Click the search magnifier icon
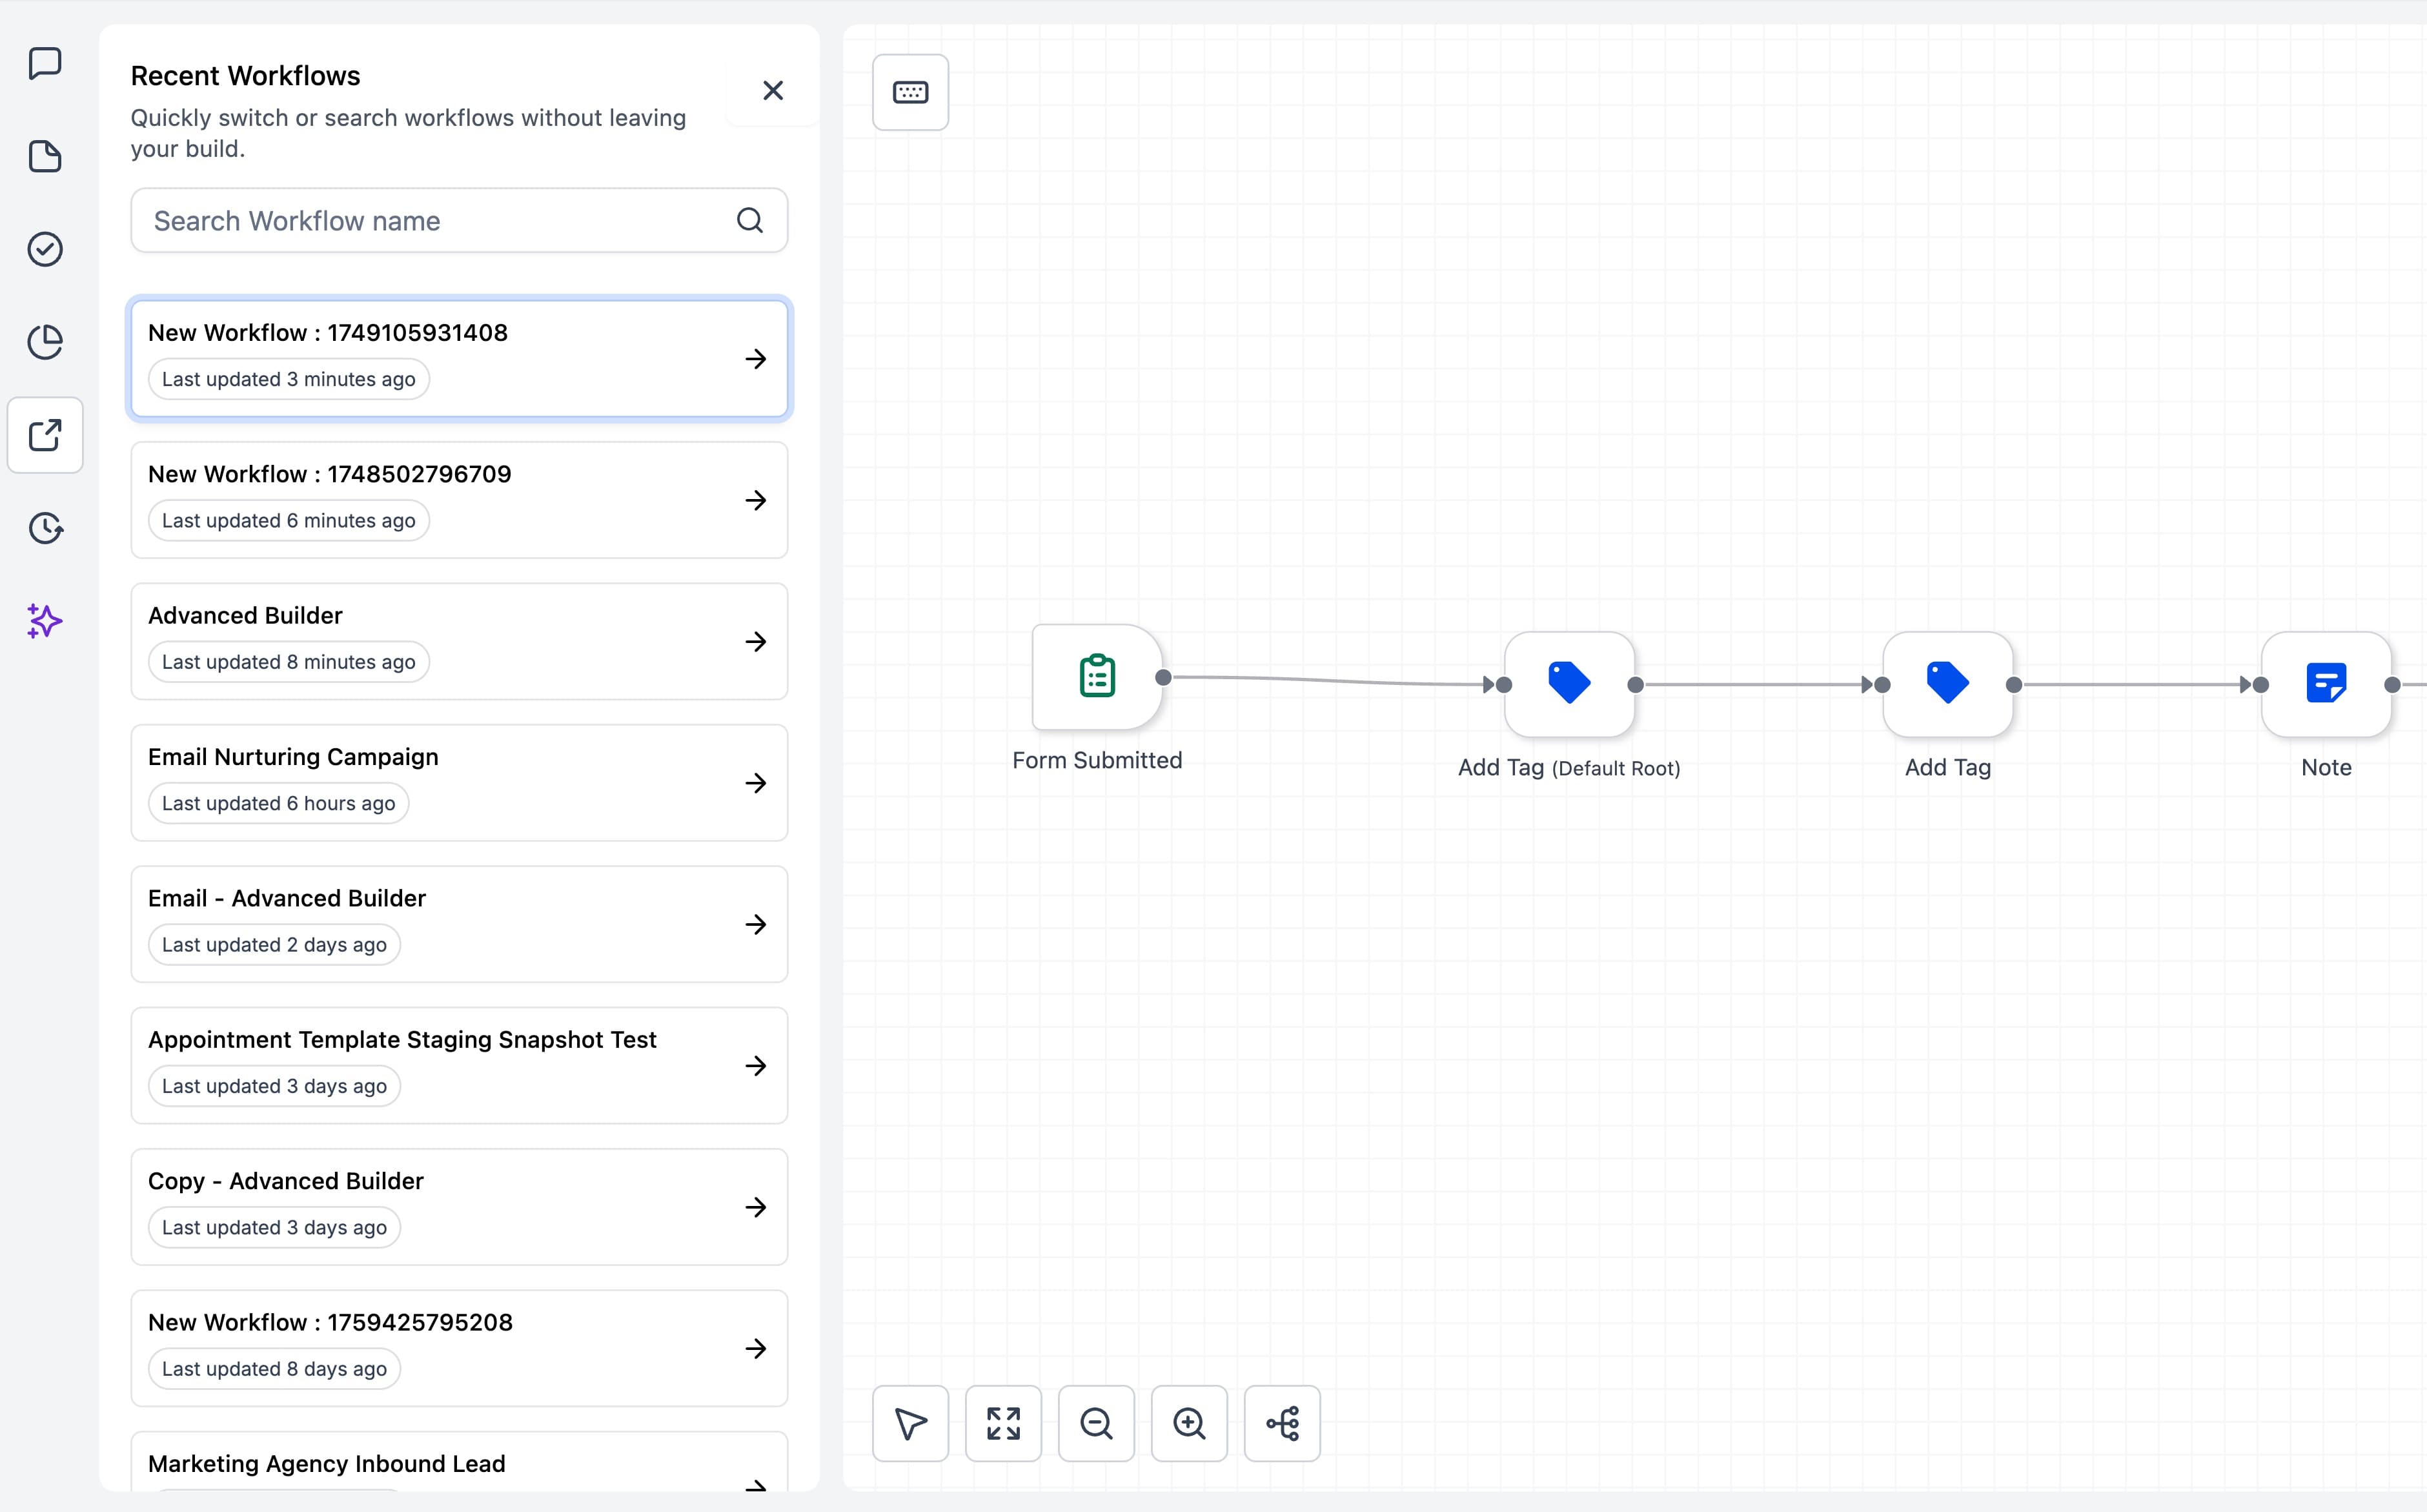Screen dimensions: 2427x1512 pos(749,220)
